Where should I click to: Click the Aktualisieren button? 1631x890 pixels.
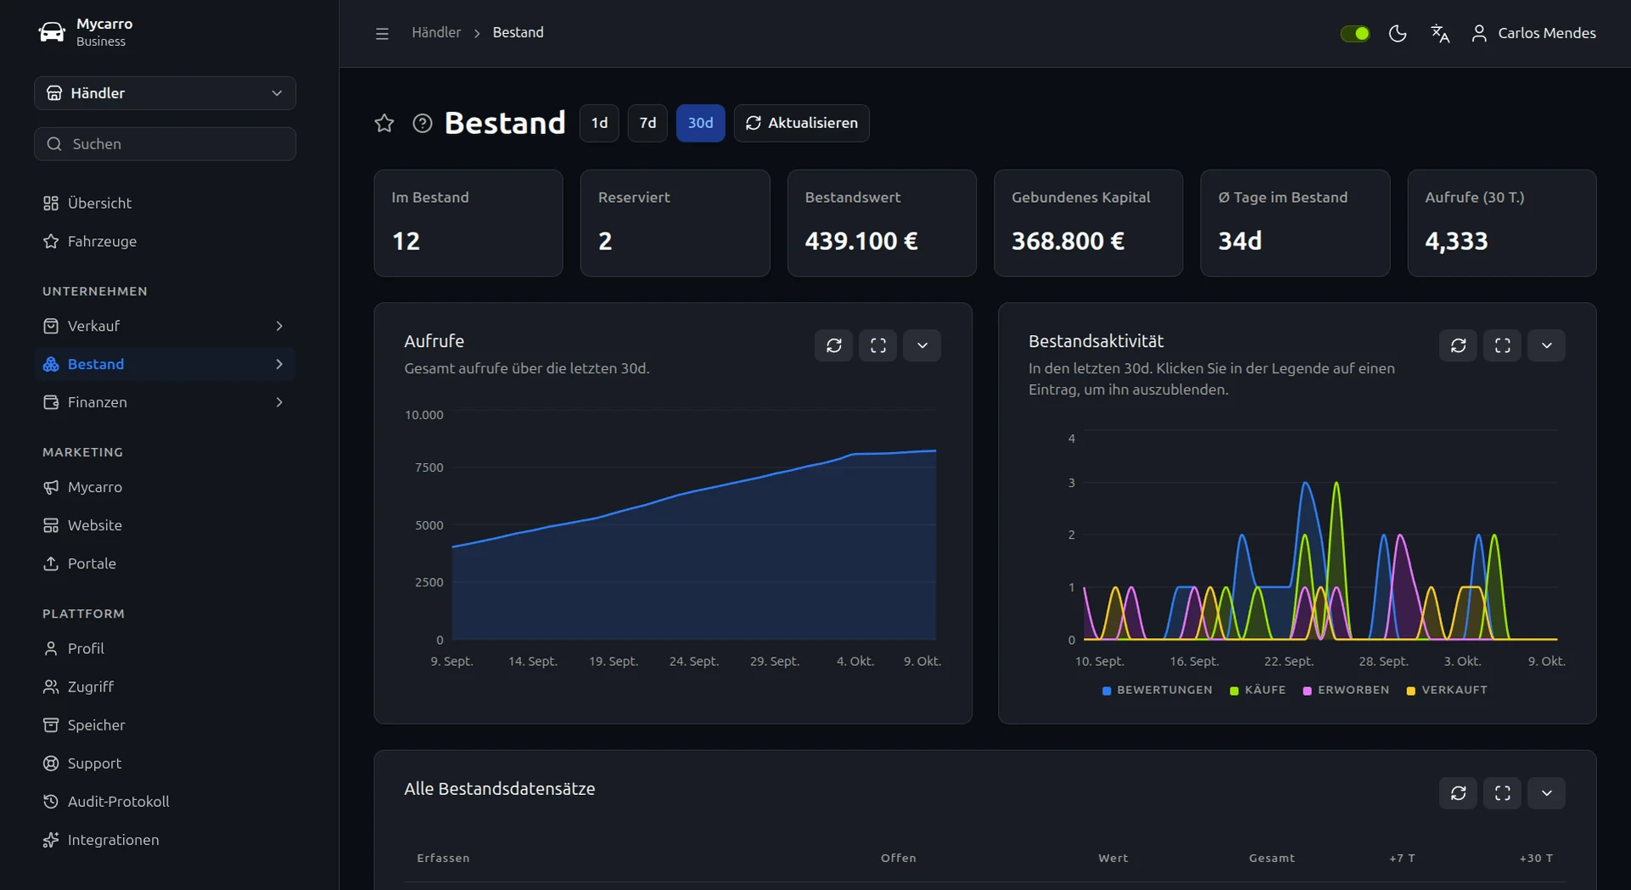tap(802, 123)
